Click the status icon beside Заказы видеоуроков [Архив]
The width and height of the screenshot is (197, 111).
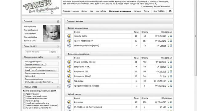(x=69, y=45)
